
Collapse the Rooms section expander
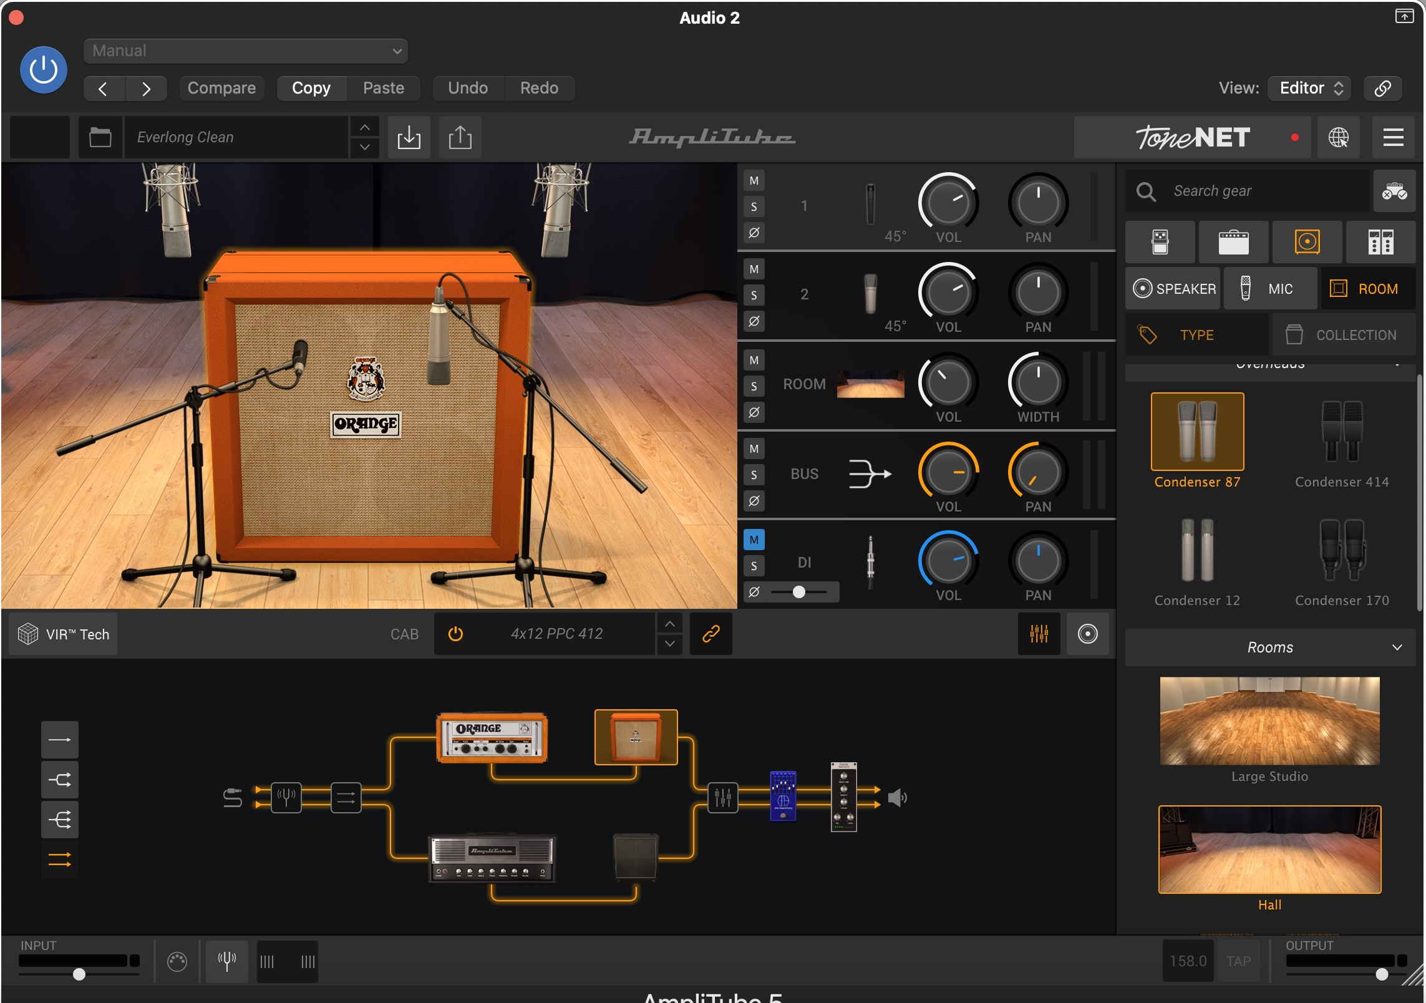1397,647
